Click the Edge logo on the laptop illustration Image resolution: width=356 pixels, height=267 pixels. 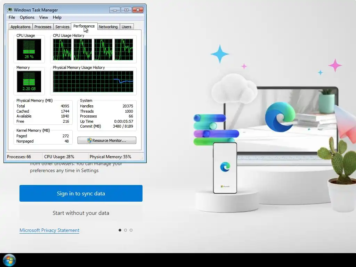click(x=280, y=117)
